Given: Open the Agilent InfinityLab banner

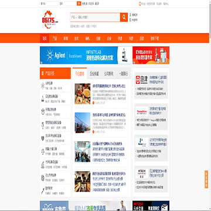Looking at the screenshot, I should pyautogui.click(x=86, y=55).
